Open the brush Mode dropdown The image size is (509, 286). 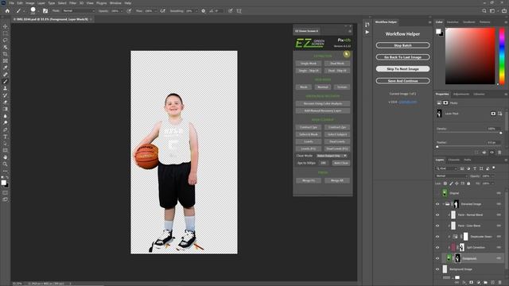[79, 10]
